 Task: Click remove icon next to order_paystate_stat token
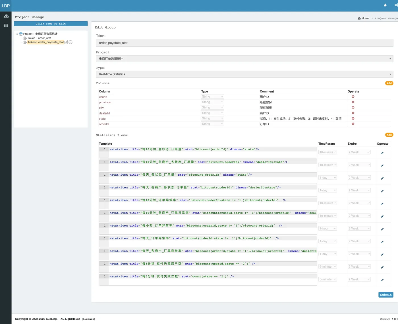click(71, 42)
